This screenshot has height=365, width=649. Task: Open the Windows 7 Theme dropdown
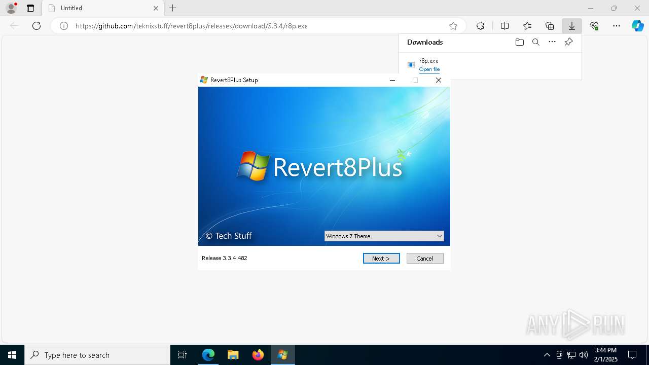384,236
